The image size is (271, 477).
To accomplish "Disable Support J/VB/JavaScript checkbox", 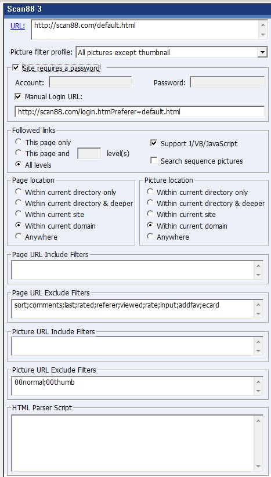I will pyautogui.click(x=154, y=143).
